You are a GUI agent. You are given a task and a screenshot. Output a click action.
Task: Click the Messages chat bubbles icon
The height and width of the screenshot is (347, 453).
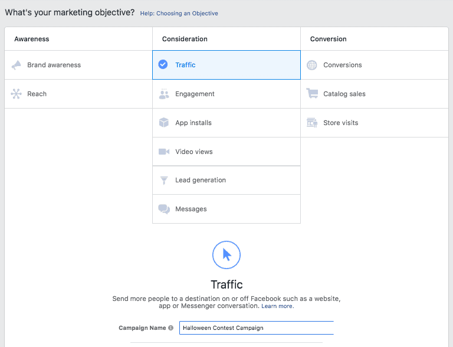click(164, 209)
